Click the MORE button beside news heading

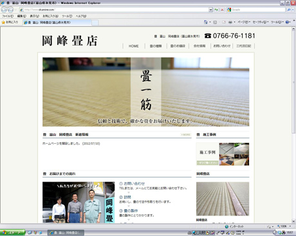[x=185, y=135]
